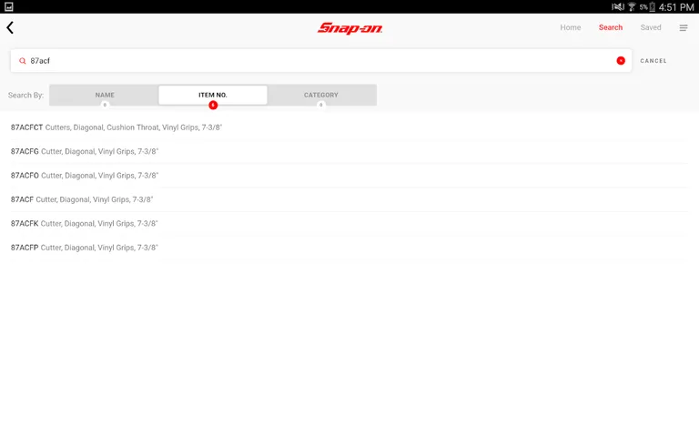Tap the battery status icon
The height and width of the screenshot is (437, 699).
coord(653,6)
